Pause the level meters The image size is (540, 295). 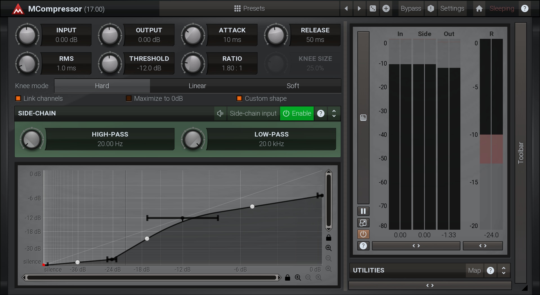[363, 211]
